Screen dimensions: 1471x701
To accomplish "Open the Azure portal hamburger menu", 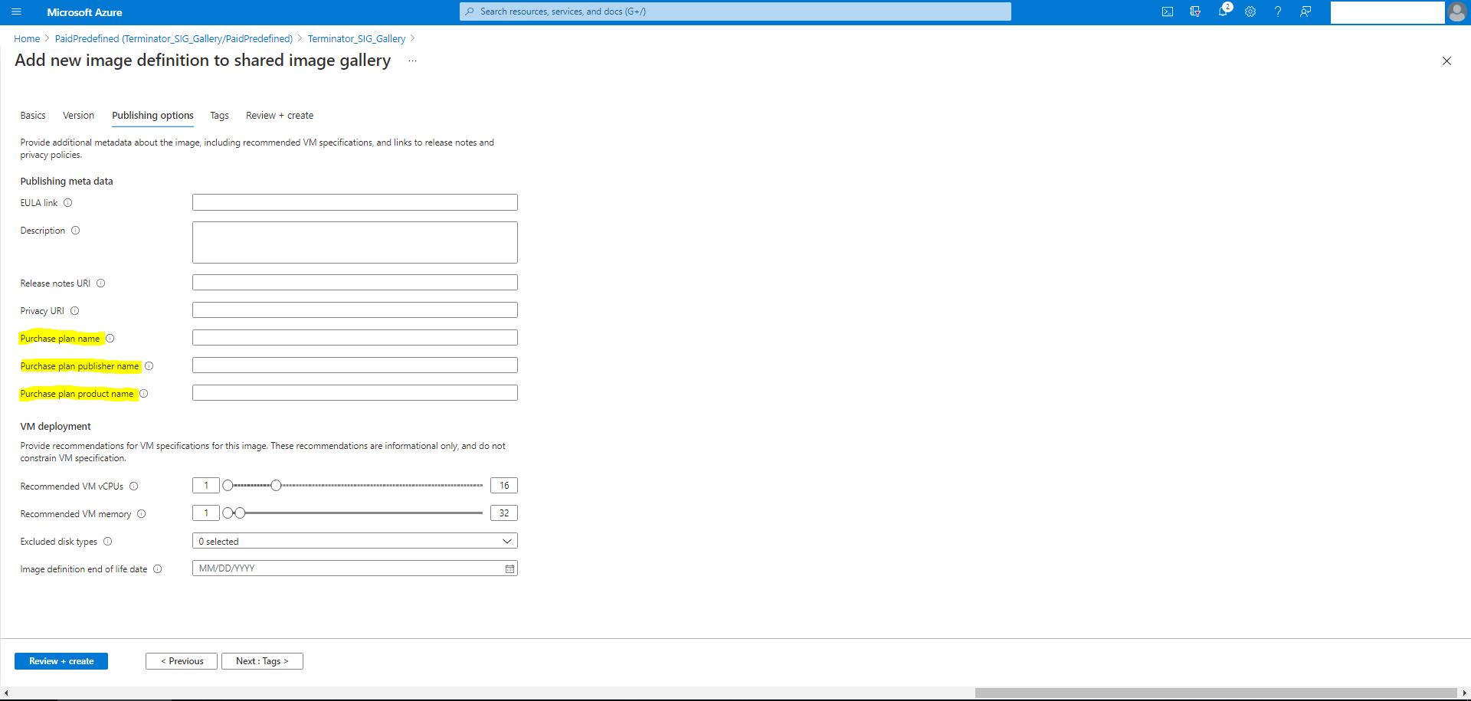I will pos(16,12).
